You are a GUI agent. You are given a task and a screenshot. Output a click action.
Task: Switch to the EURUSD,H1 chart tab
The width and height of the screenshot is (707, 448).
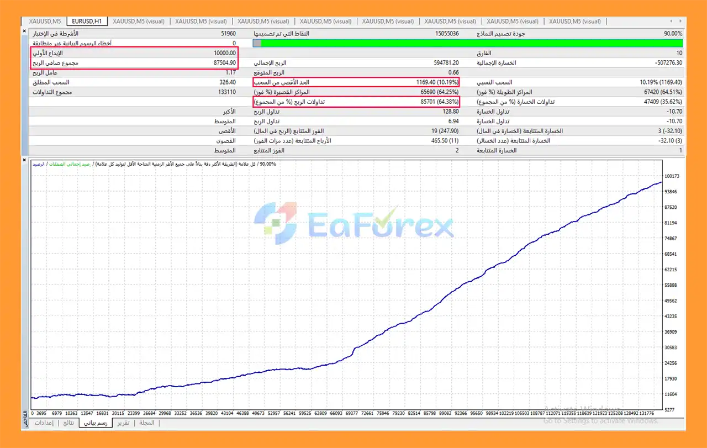tap(87, 22)
